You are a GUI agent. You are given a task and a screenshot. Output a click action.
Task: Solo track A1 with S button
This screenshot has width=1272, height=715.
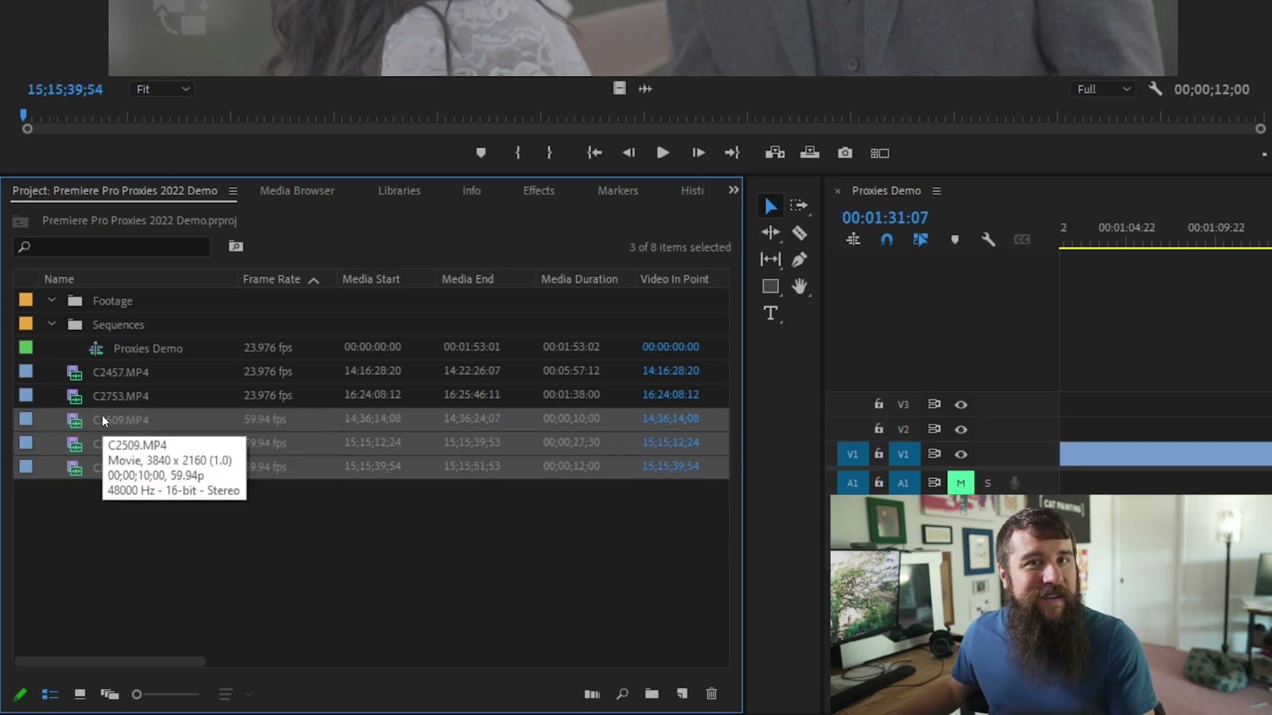988,483
